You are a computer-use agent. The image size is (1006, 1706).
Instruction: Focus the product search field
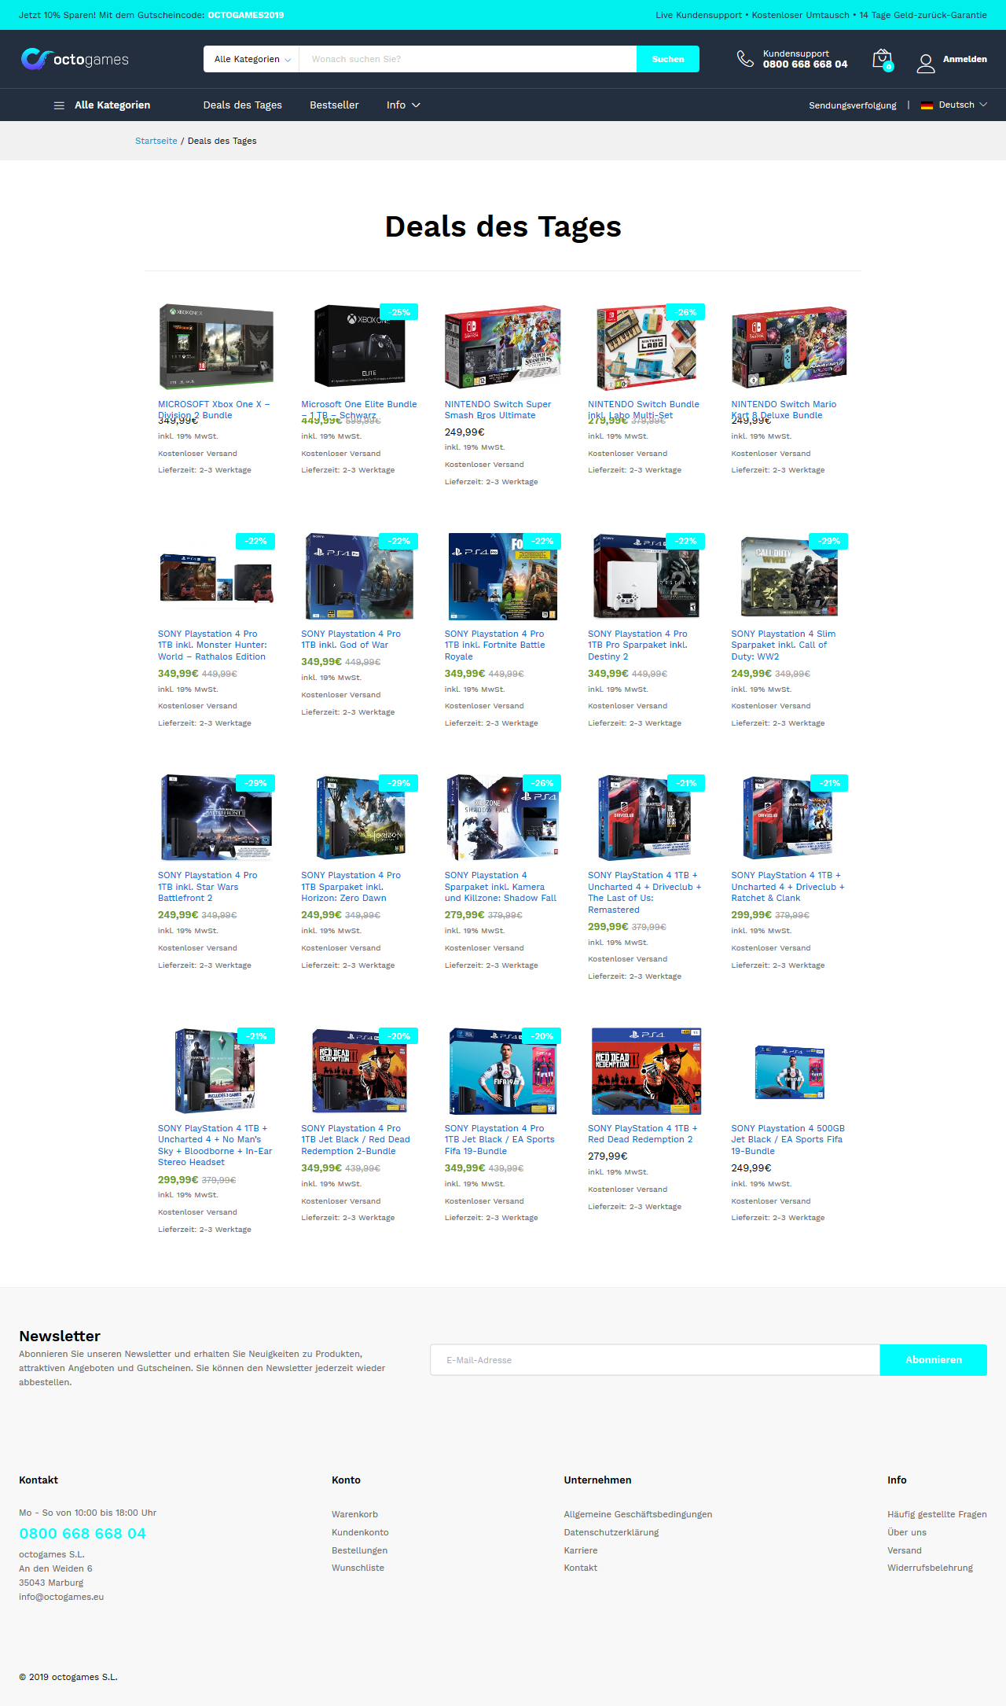(x=468, y=59)
